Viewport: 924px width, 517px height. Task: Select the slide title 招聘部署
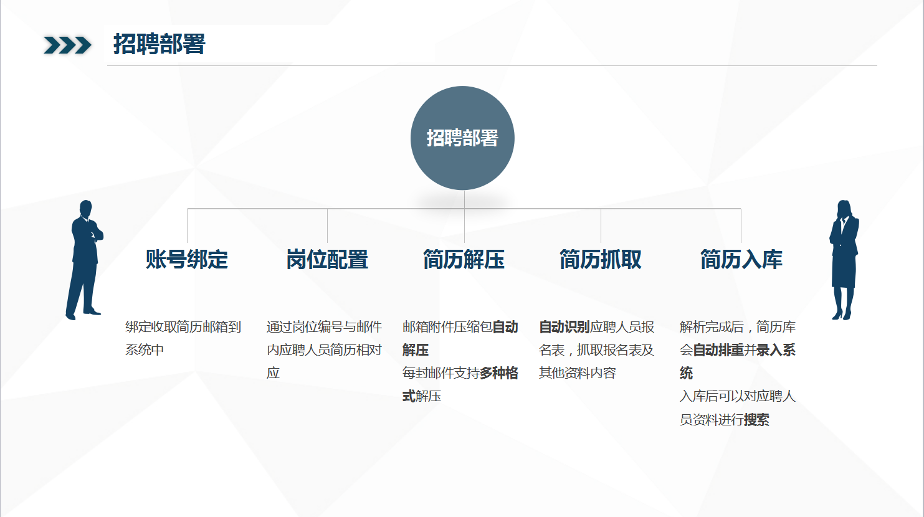click(x=160, y=44)
